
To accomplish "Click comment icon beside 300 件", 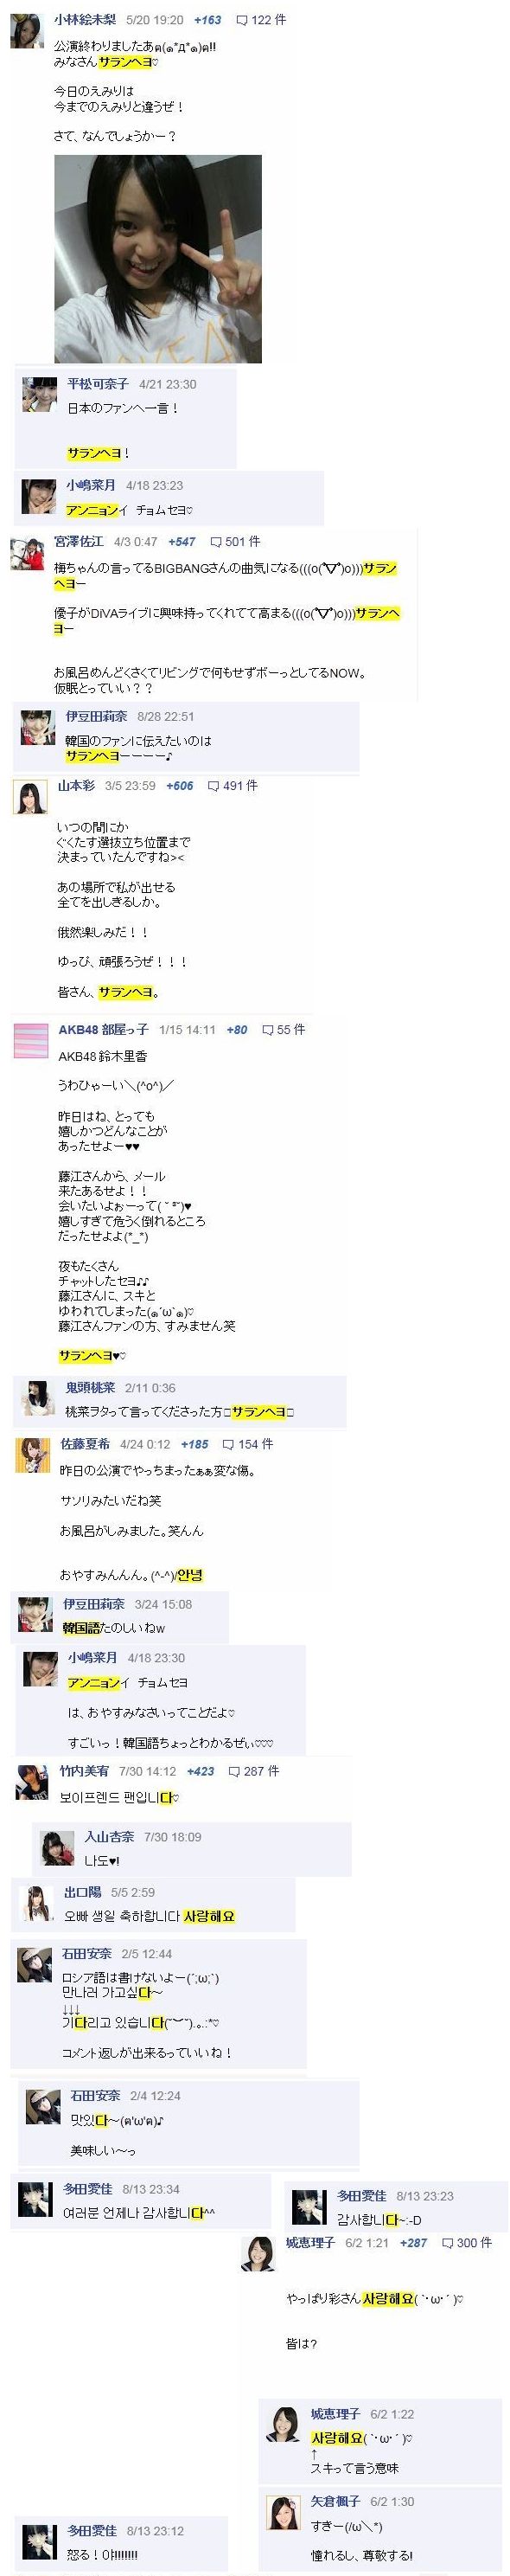I will (446, 2243).
